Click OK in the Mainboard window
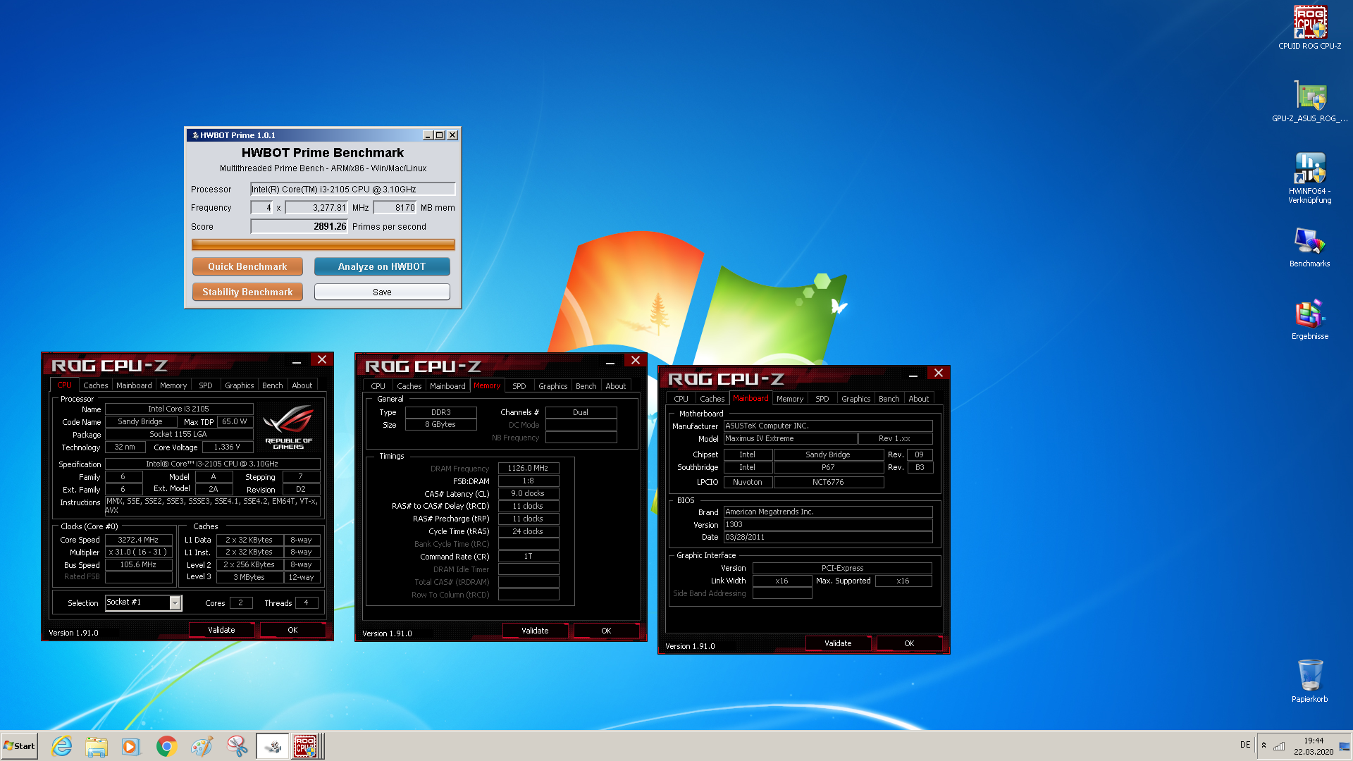1353x761 pixels. click(909, 643)
